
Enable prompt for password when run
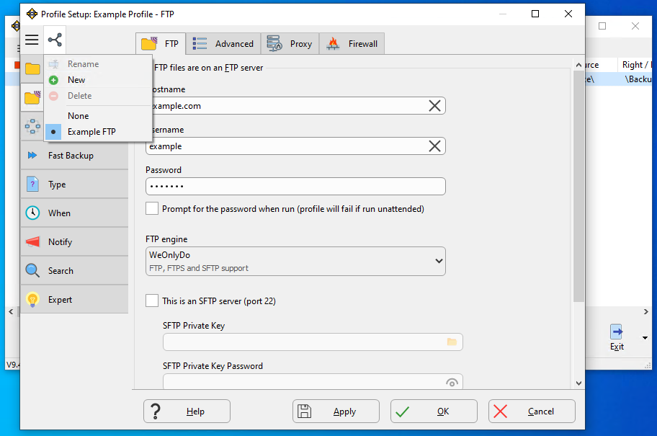point(152,209)
